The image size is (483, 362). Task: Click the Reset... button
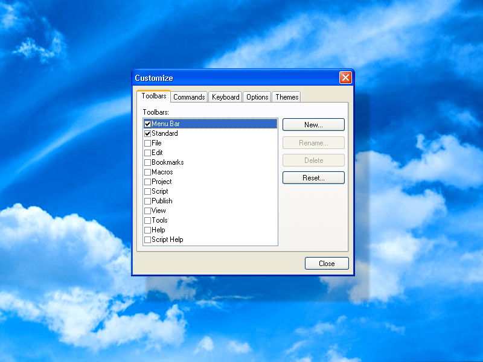tap(313, 178)
